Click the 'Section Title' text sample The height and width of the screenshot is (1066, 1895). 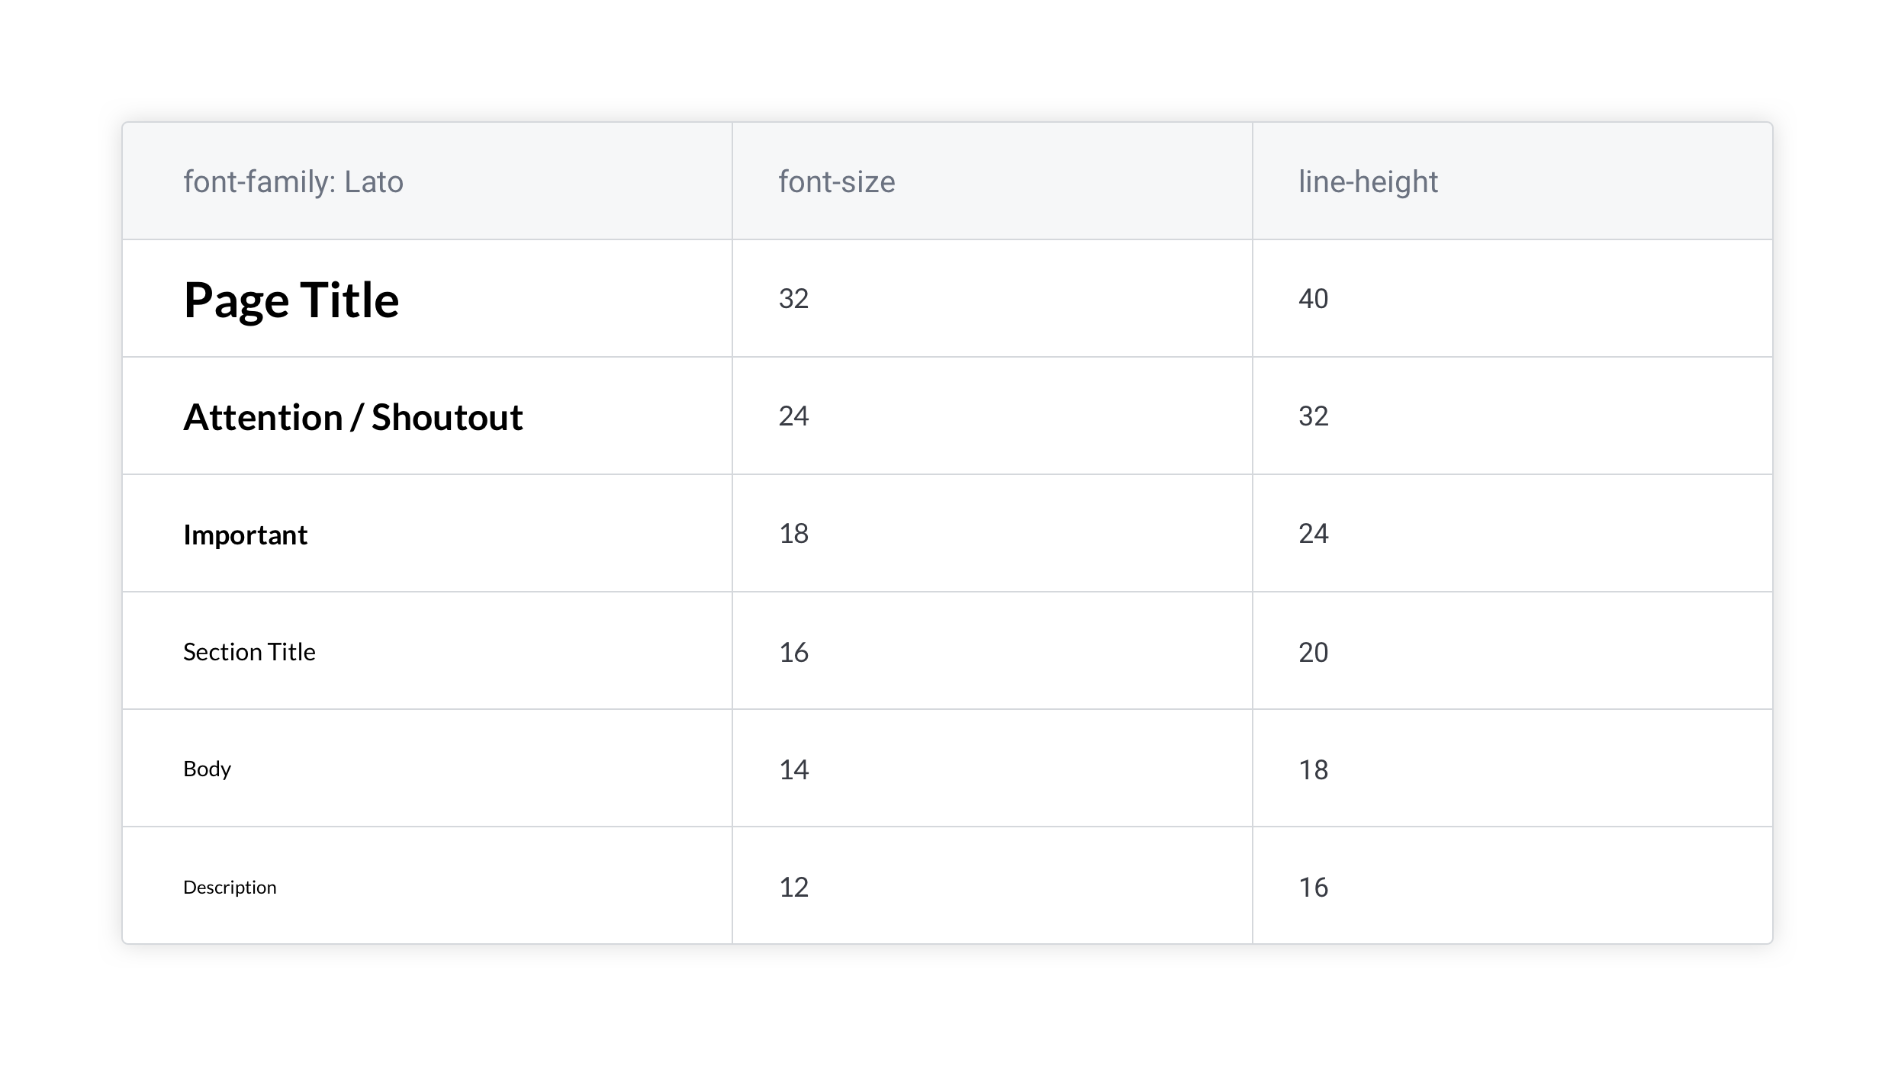[249, 652]
